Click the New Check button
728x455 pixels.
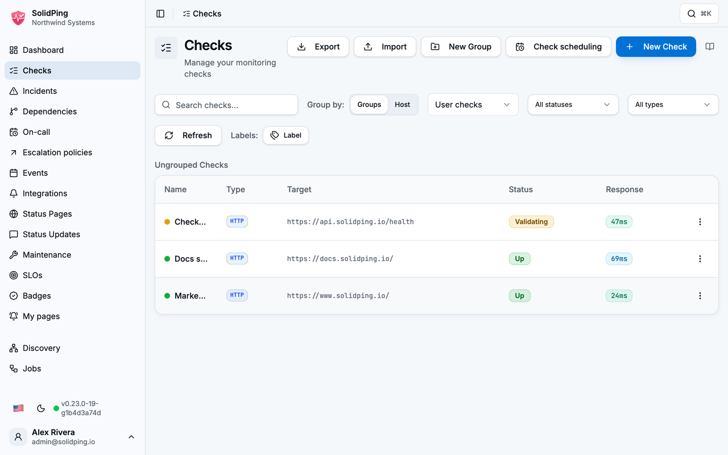click(x=656, y=47)
